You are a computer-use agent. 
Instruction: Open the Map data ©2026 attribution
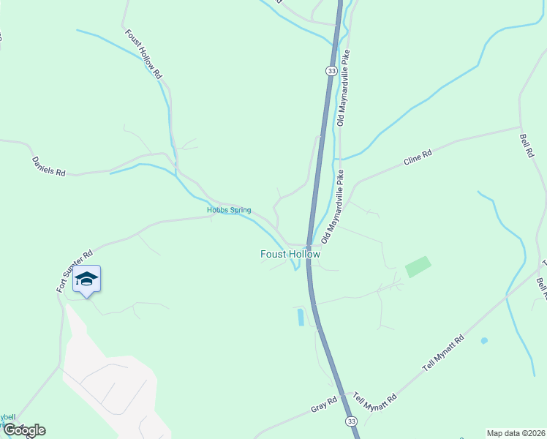(516, 433)
